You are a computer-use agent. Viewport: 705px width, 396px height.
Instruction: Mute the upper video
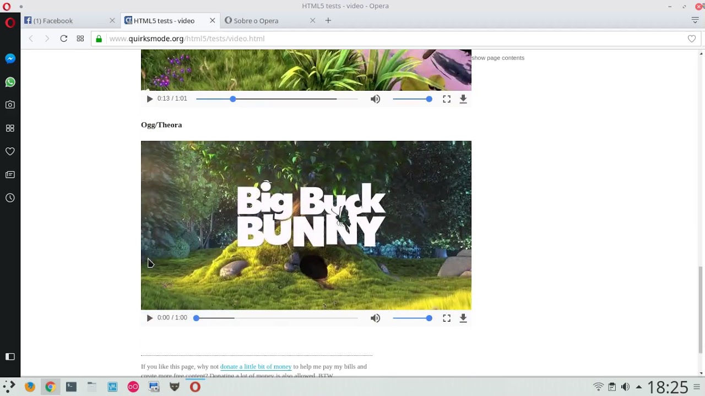coord(375,99)
